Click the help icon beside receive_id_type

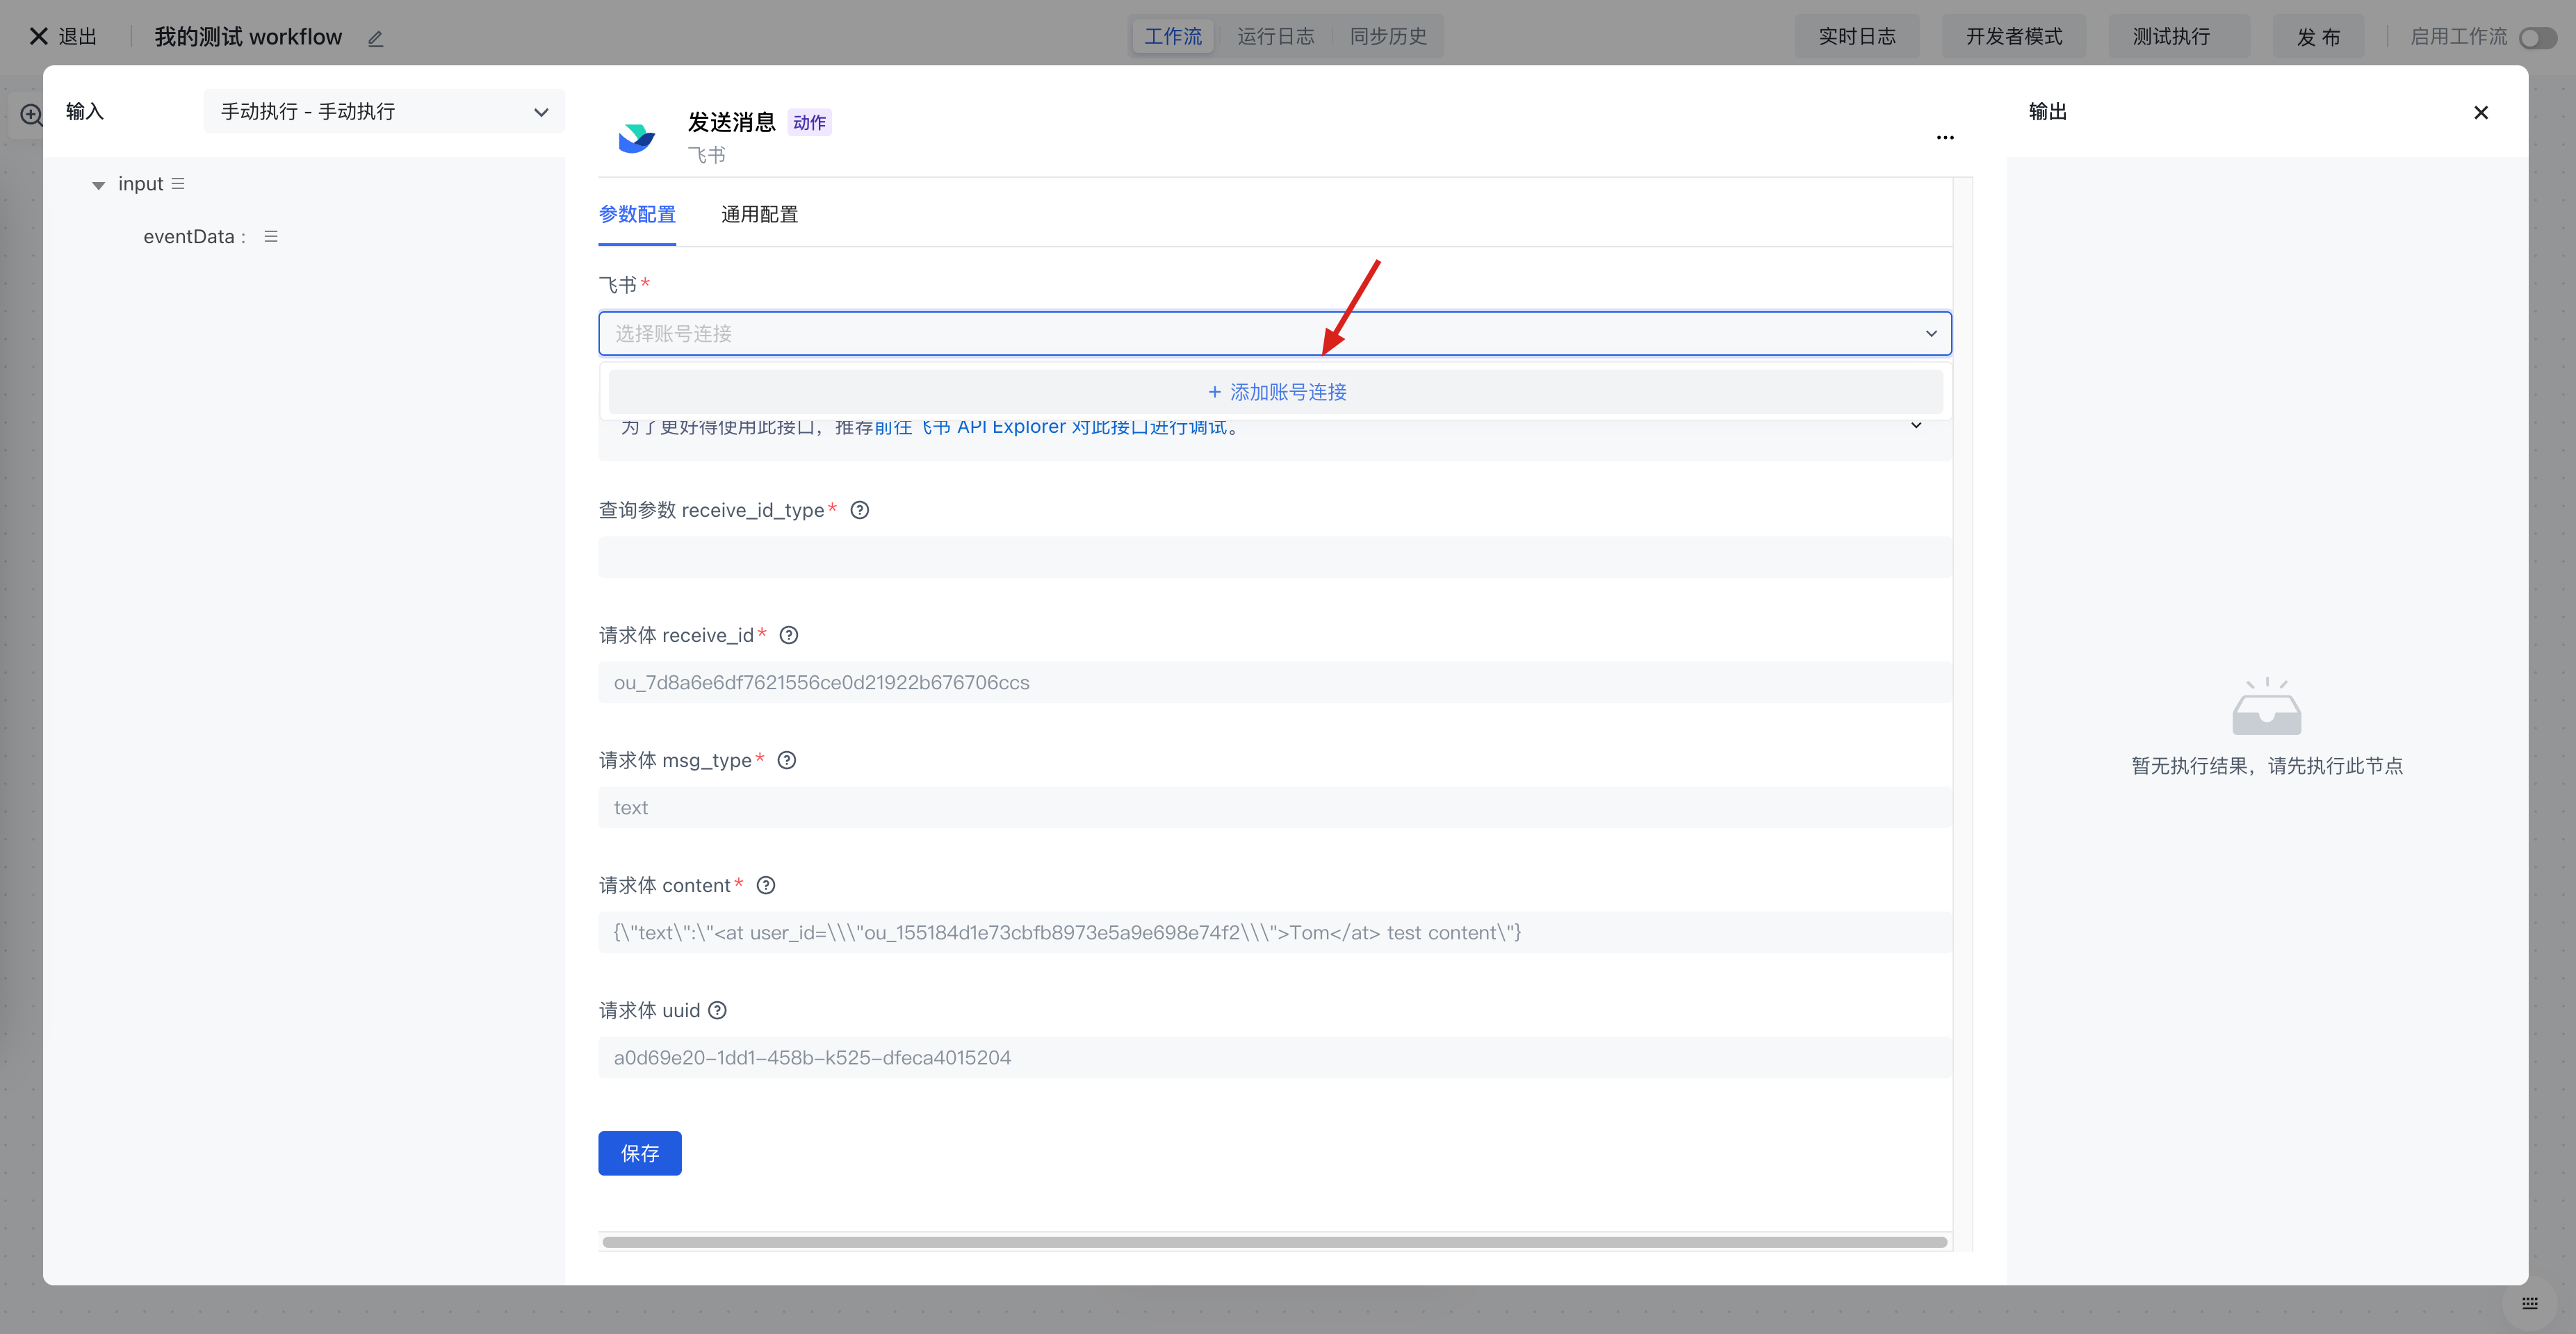[859, 511]
